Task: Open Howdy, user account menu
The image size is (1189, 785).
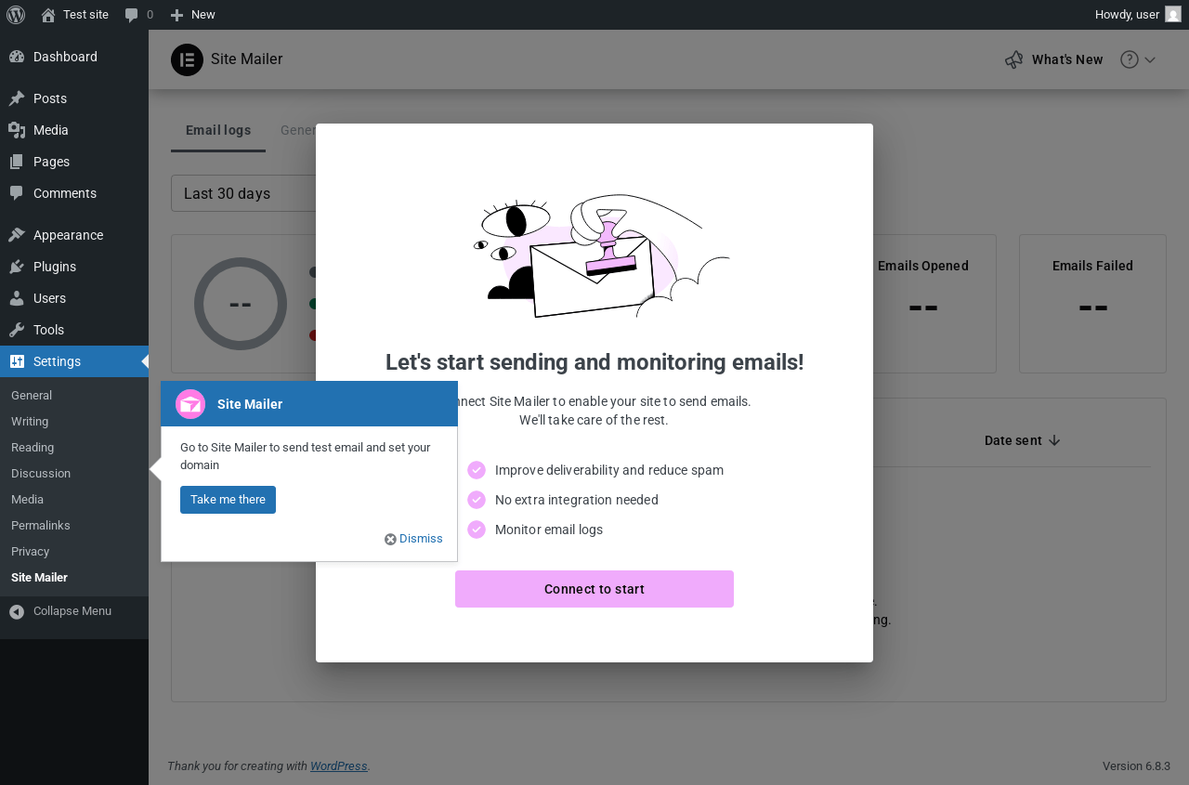Action: click(x=1138, y=15)
